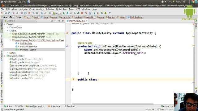Open the Refactor menu

[50, 9]
